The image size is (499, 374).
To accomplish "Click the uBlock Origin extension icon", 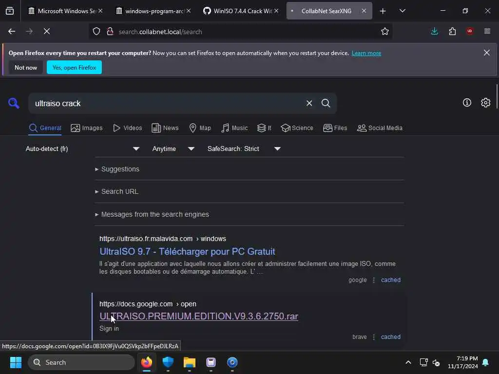I will coord(470,31).
